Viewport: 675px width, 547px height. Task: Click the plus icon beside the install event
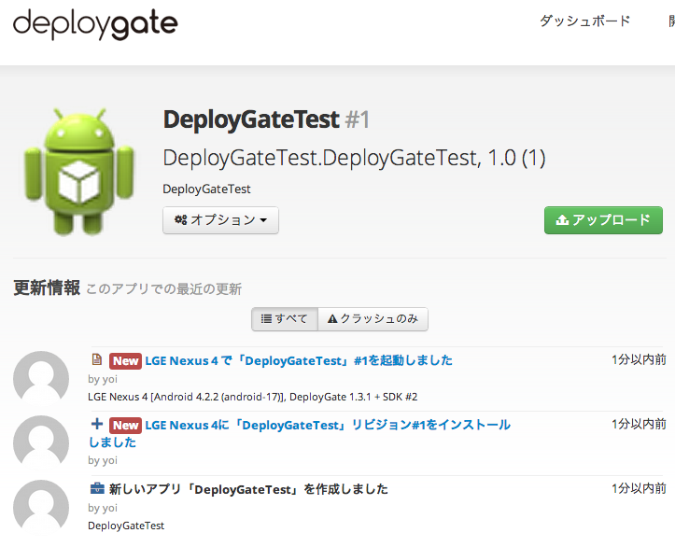97,424
